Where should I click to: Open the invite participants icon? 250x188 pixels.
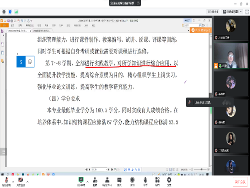click(95, 181)
